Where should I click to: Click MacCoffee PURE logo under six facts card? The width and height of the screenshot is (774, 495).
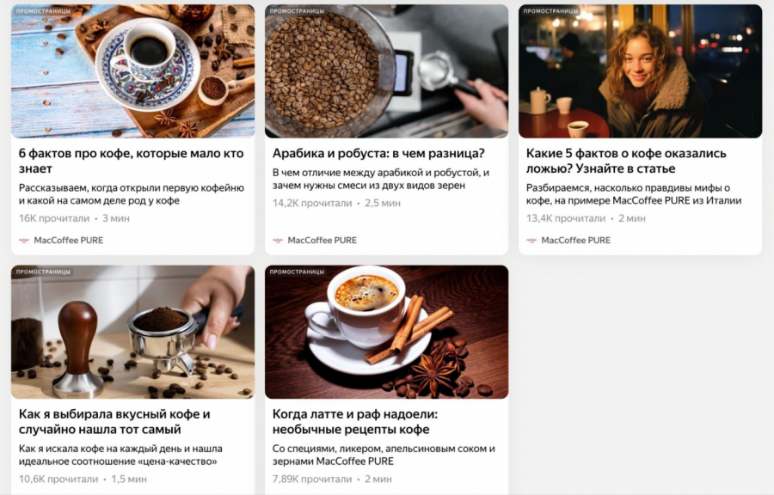24,241
